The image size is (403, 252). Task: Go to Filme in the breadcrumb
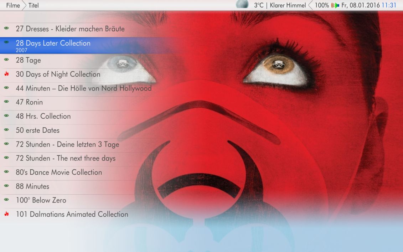click(x=13, y=5)
